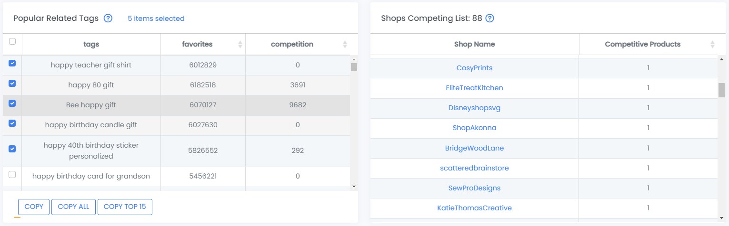Click tags table scroll up arrow
Screen dimensions: 729x226
pos(353,59)
